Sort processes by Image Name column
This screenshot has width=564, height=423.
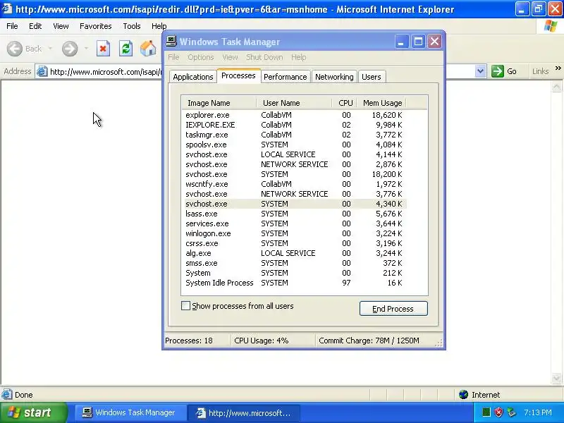click(x=219, y=103)
